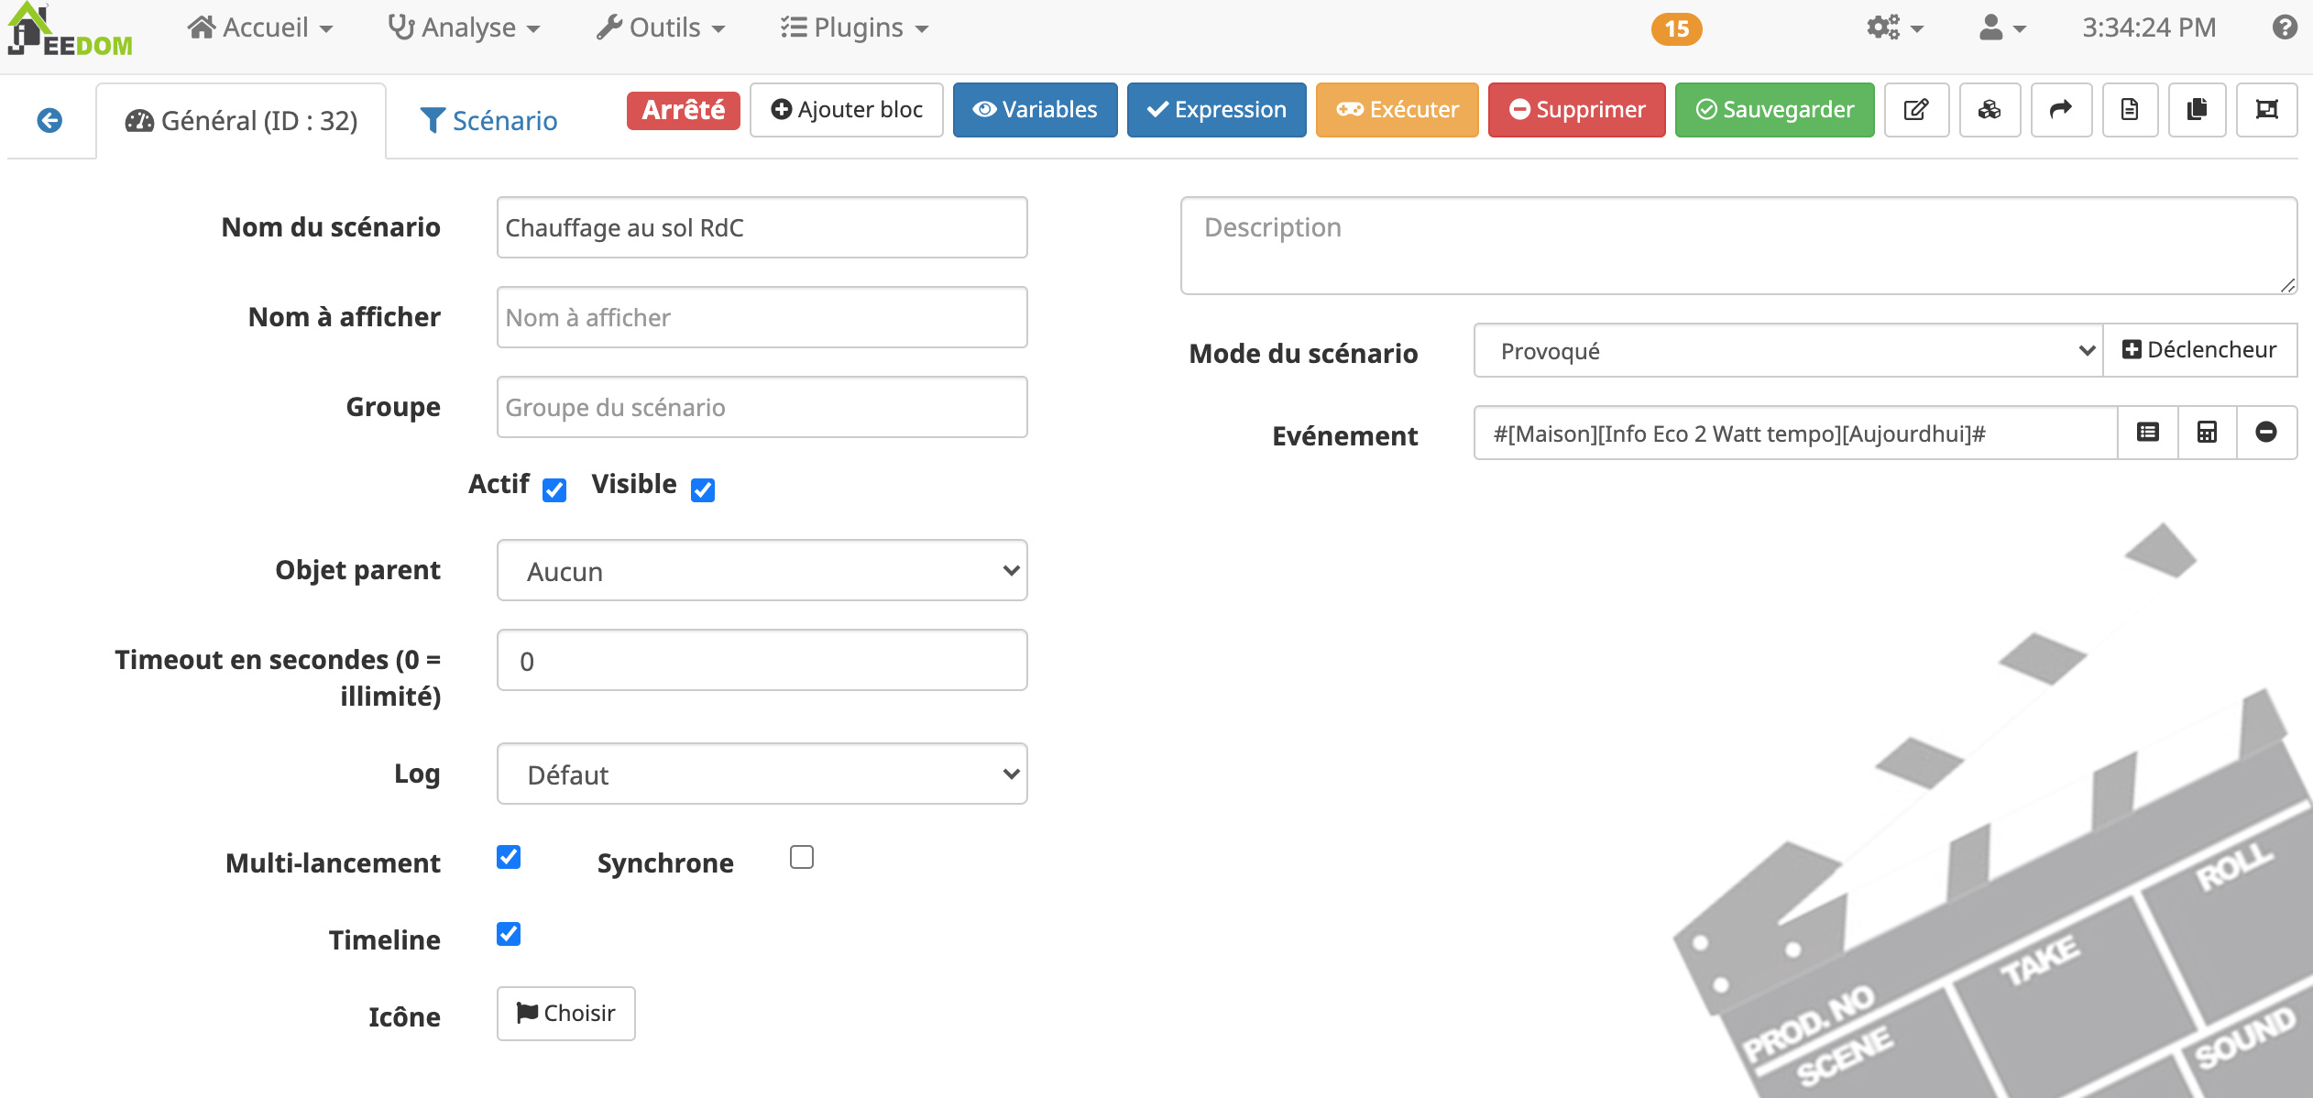2313x1098 pixels.
Task: Open the scenario log file icon
Action: click(x=2130, y=110)
